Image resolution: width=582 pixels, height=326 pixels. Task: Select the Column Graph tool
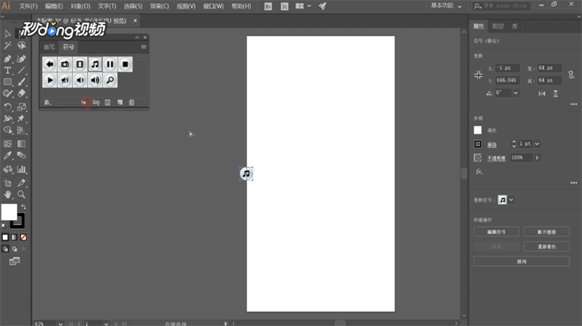pyautogui.click(x=22, y=169)
